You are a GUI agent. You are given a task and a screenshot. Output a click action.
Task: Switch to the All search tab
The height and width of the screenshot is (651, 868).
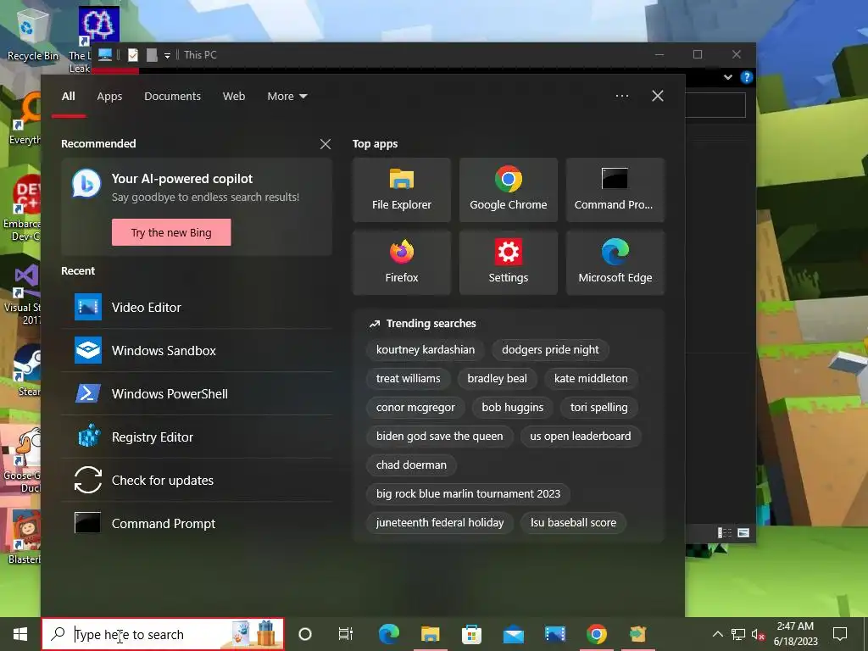click(69, 96)
